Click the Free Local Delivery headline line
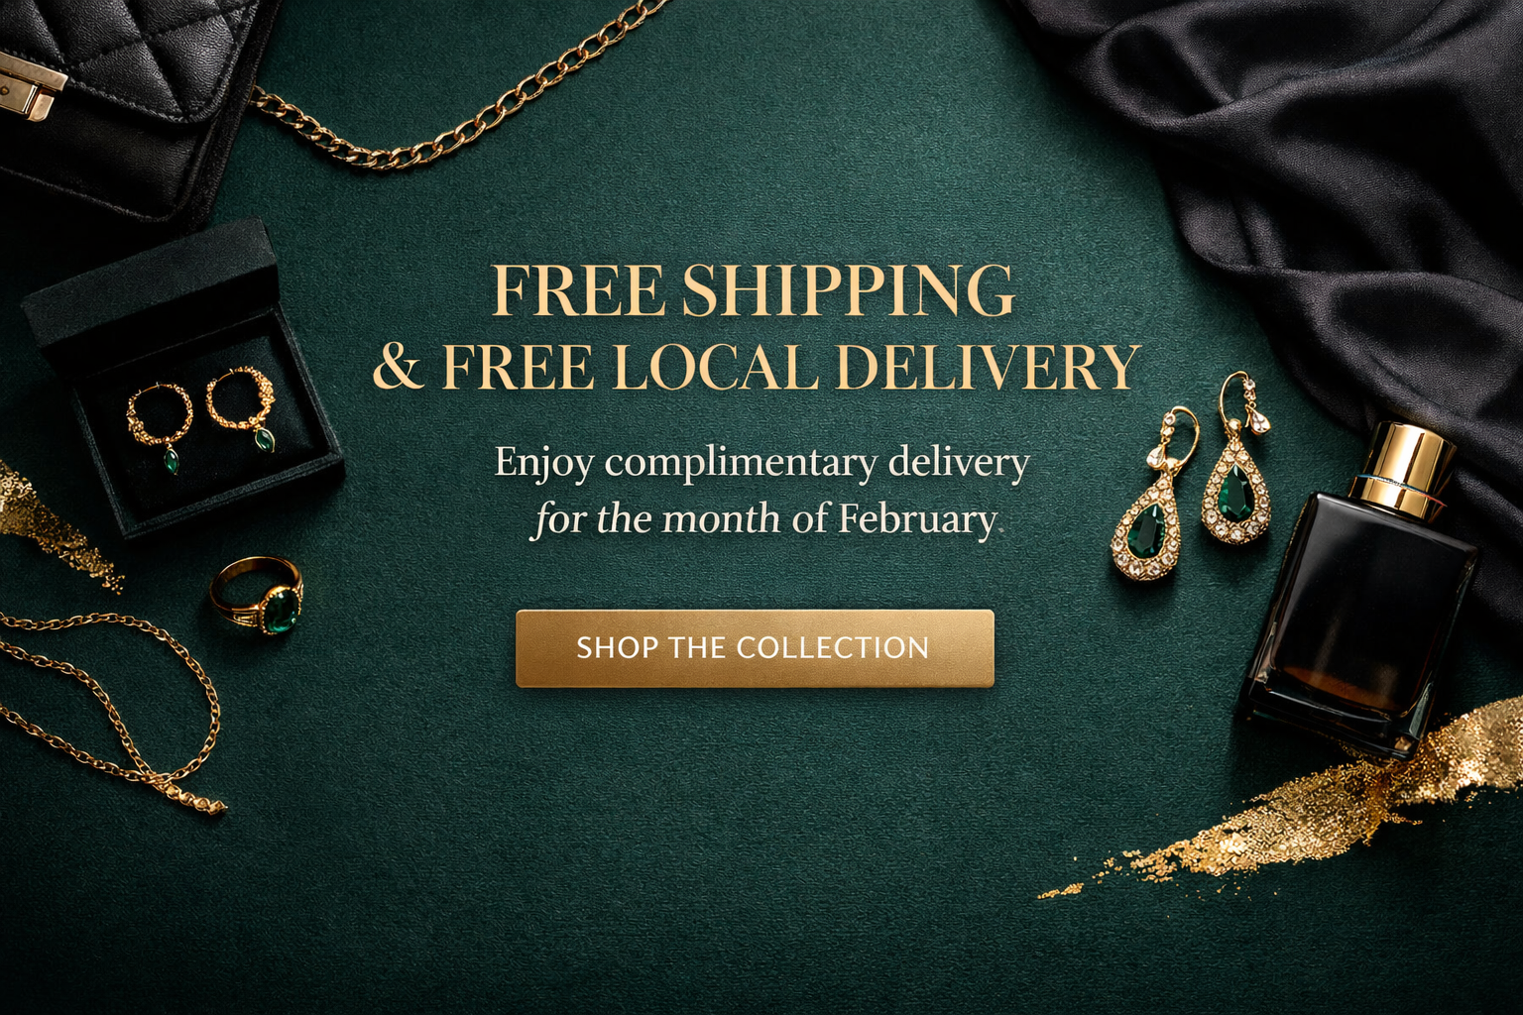 (790, 367)
